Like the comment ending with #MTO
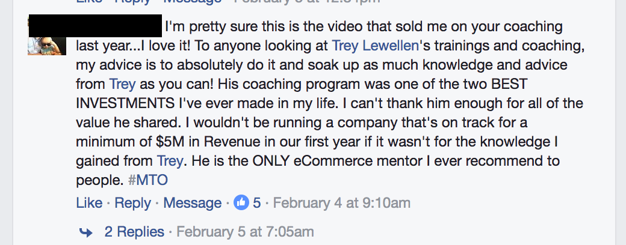 pos(89,203)
